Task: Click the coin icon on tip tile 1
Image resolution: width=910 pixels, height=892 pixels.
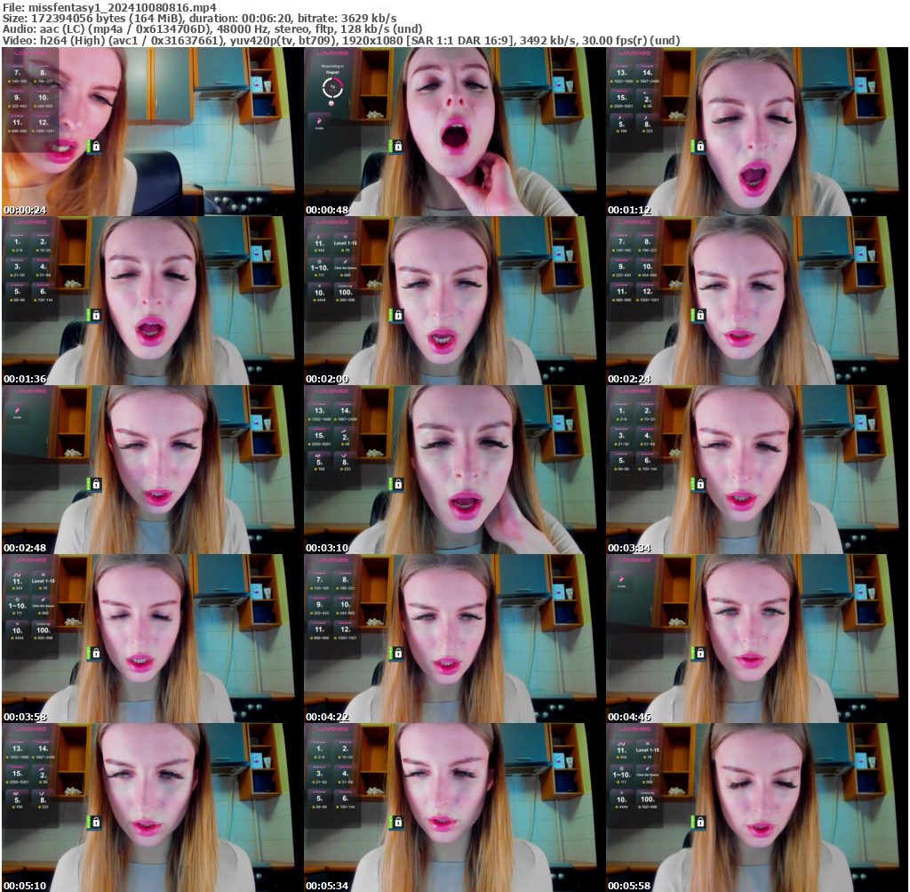Action: tap(12, 249)
